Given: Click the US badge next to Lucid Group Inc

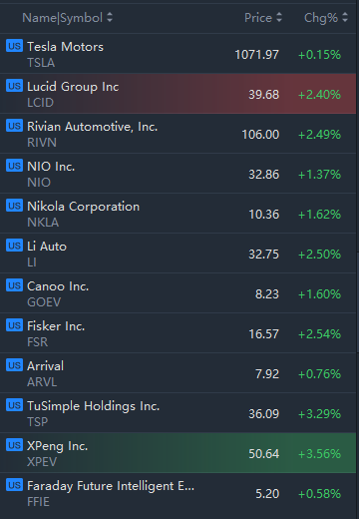Looking at the screenshot, I should tap(14, 86).
